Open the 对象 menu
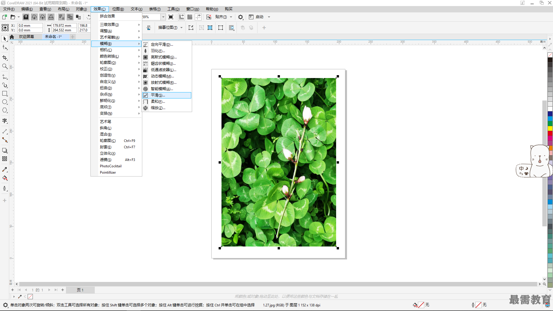Viewport: 553px width, 311px height. click(x=82, y=9)
